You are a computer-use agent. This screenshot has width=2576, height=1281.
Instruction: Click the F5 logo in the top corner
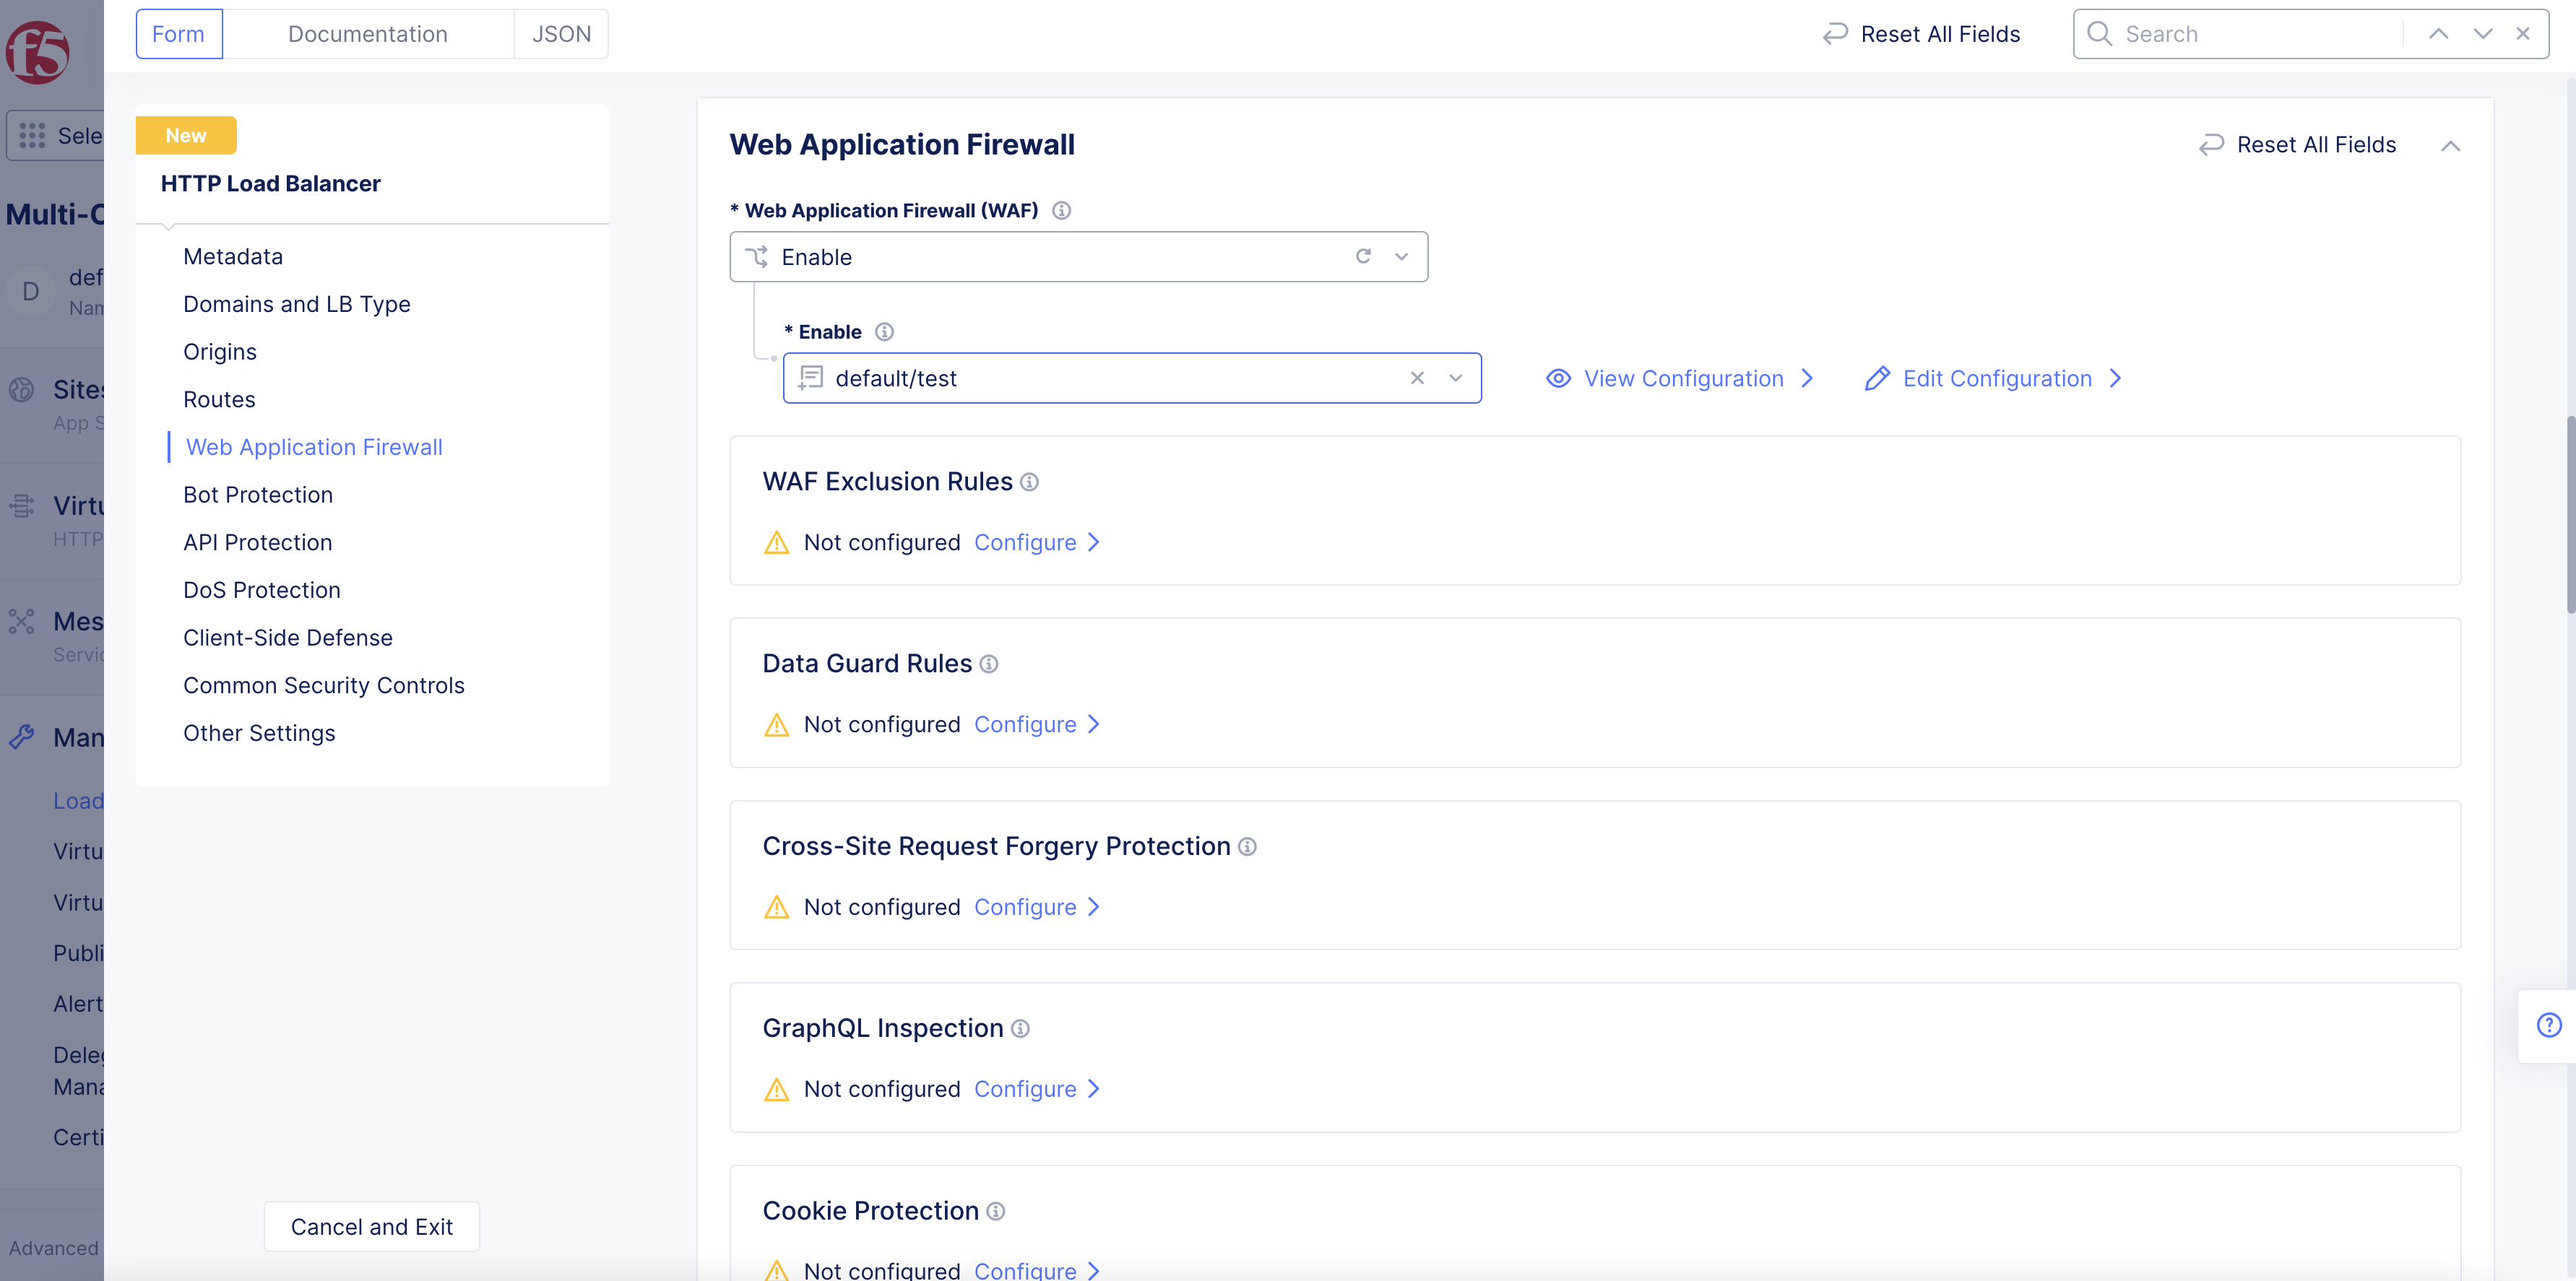tap(37, 54)
